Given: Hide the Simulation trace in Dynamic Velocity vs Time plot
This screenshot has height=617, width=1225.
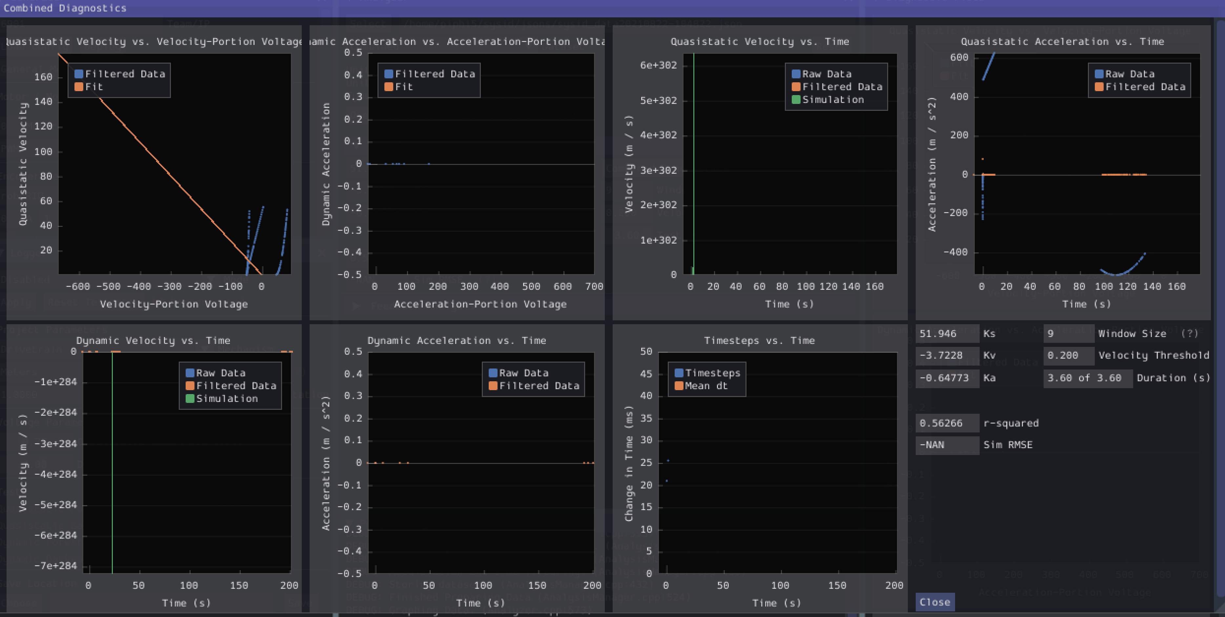Looking at the screenshot, I should point(190,398).
